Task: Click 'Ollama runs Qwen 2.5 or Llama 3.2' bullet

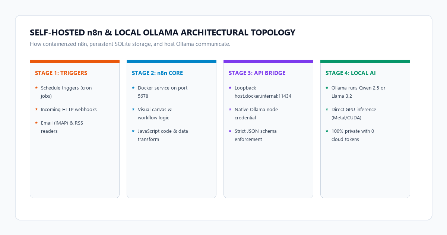Action: (356, 92)
